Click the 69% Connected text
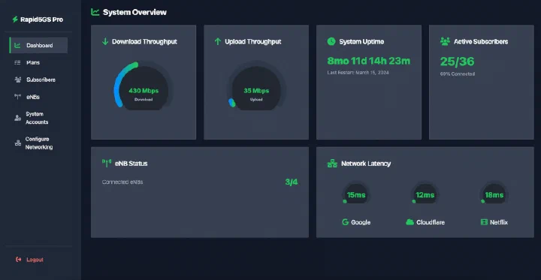 tap(457, 74)
